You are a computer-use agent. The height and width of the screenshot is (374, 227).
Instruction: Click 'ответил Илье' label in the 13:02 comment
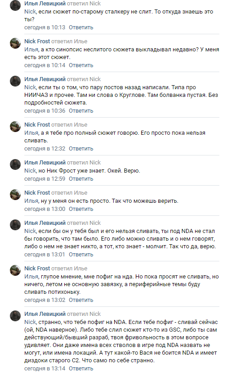[x=69, y=269]
